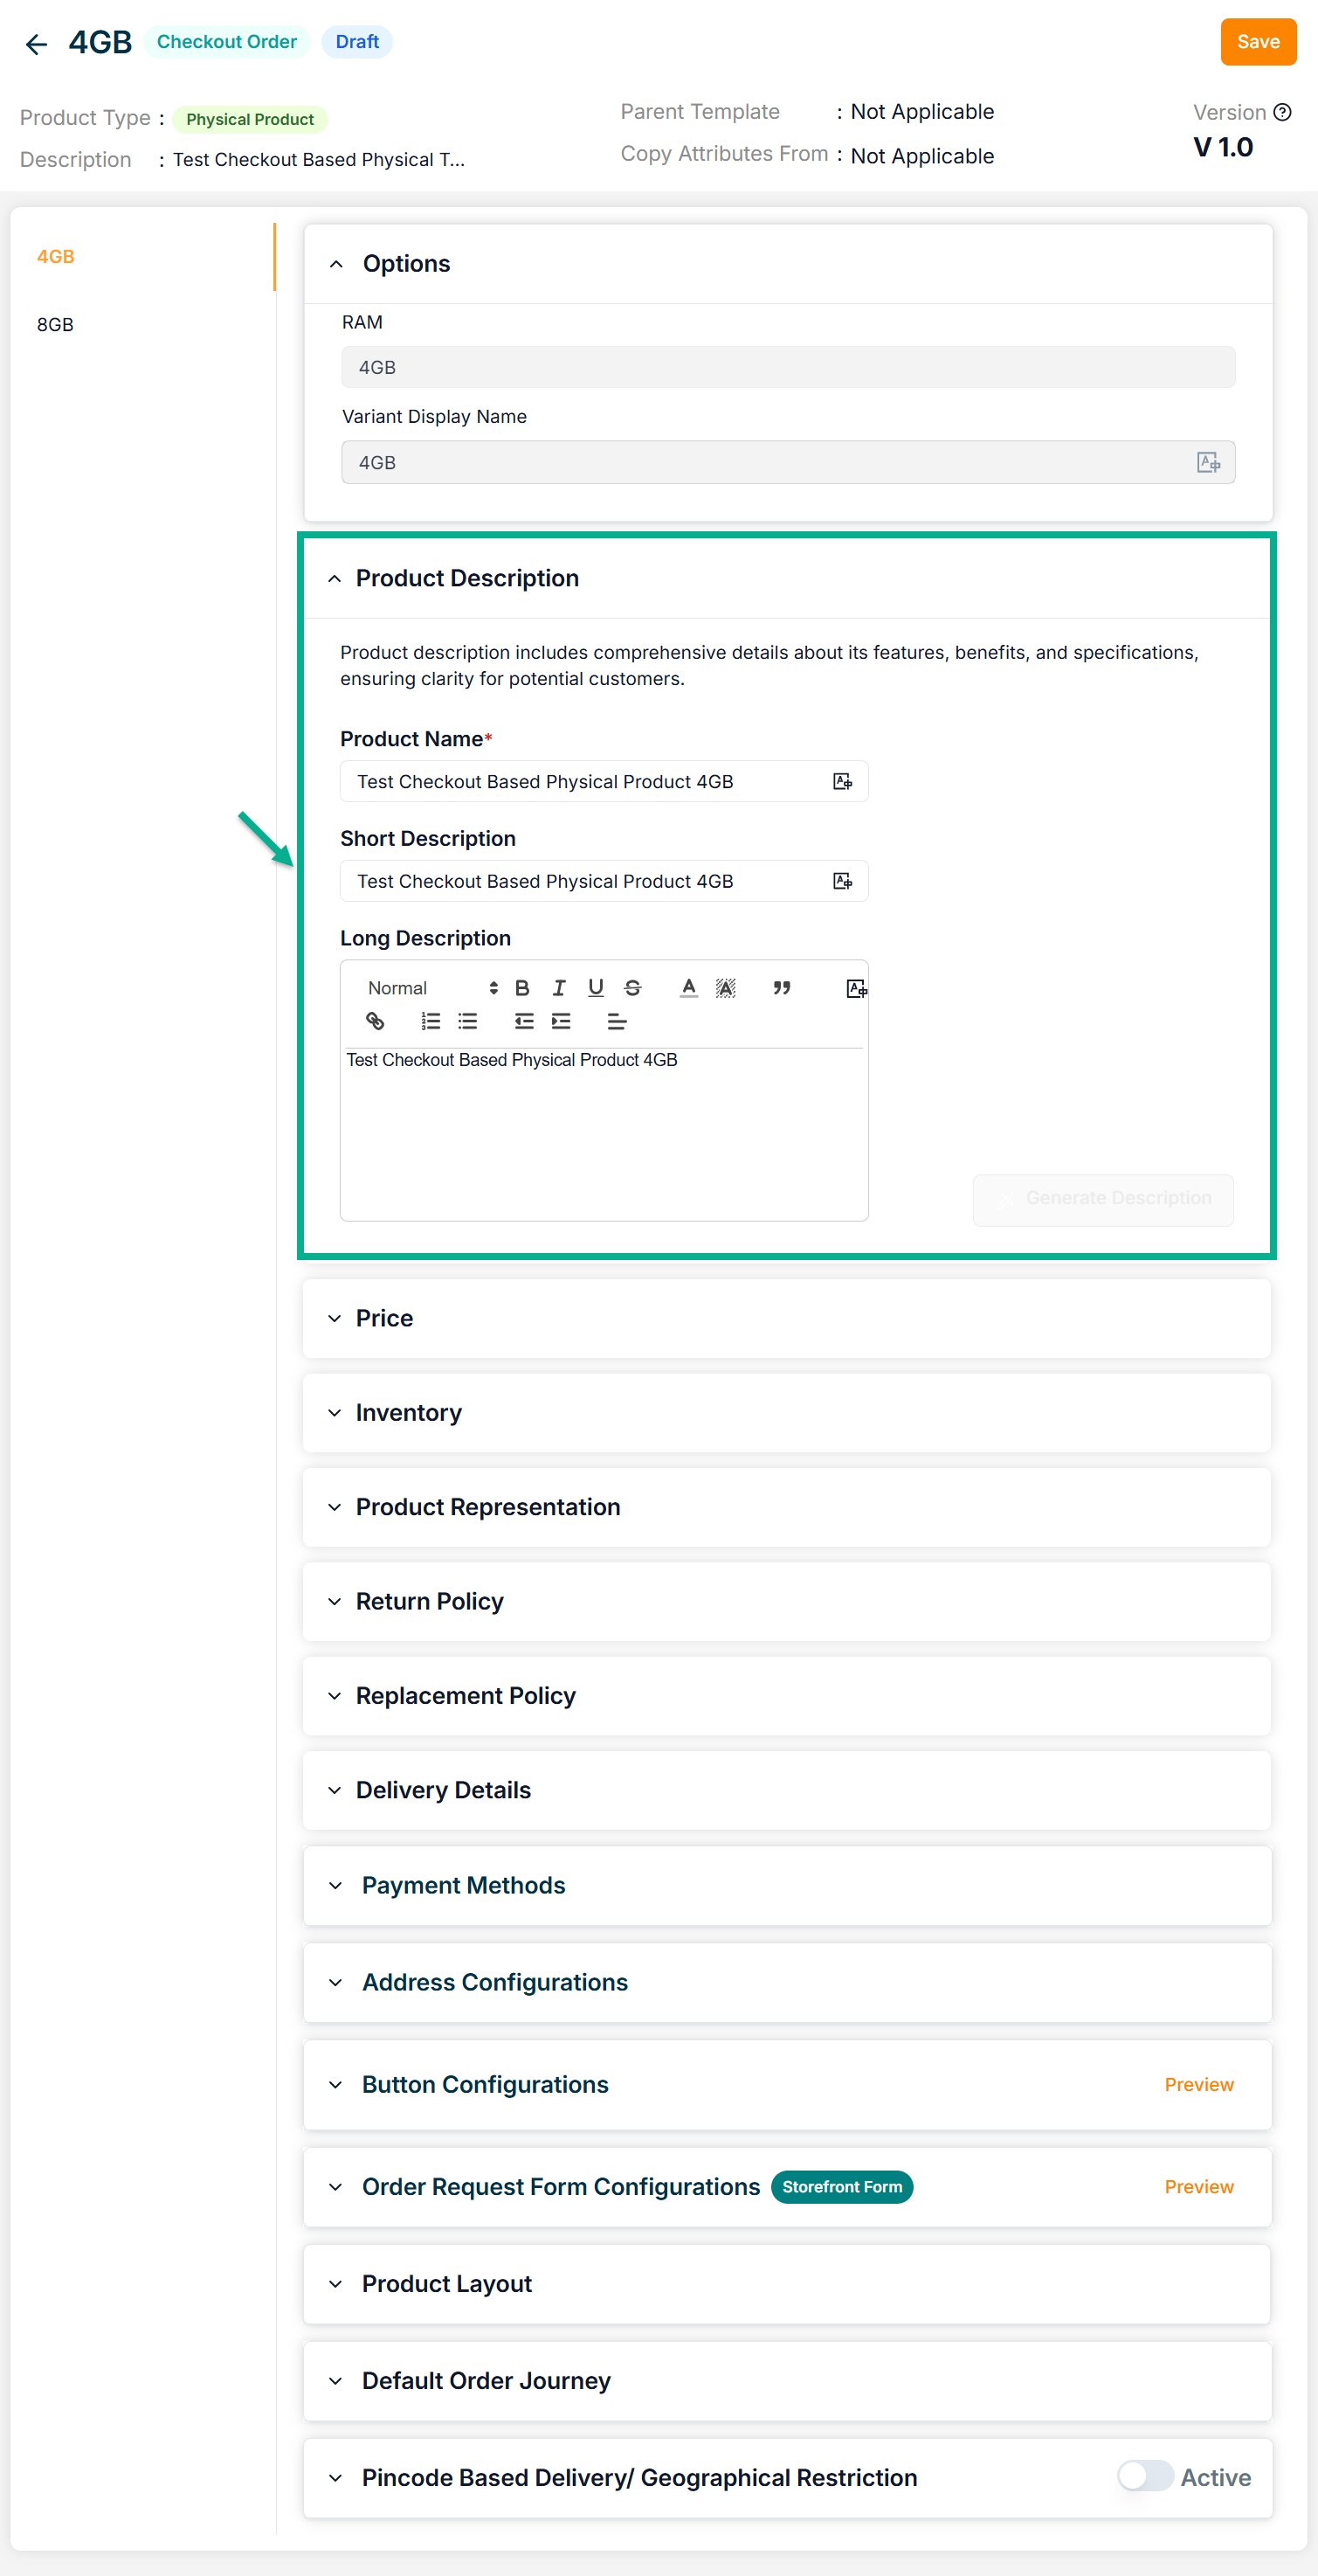Go back using the arrow icon
The width and height of the screenshot is (1318, 2576).
37,43
